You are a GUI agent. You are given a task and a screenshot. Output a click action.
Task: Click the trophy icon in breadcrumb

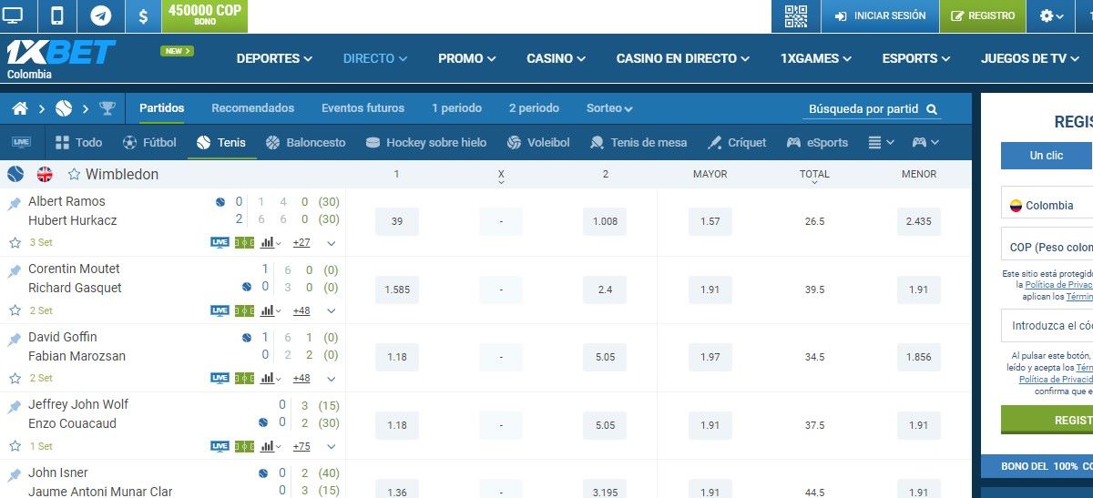(x=107, y=109)
